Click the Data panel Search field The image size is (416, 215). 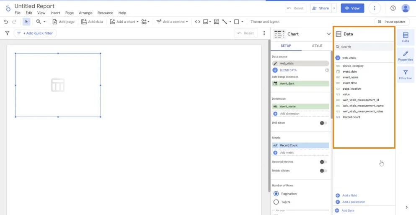pos(364,47)
